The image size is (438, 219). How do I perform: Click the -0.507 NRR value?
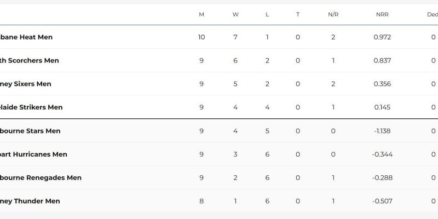pos(382,201)
